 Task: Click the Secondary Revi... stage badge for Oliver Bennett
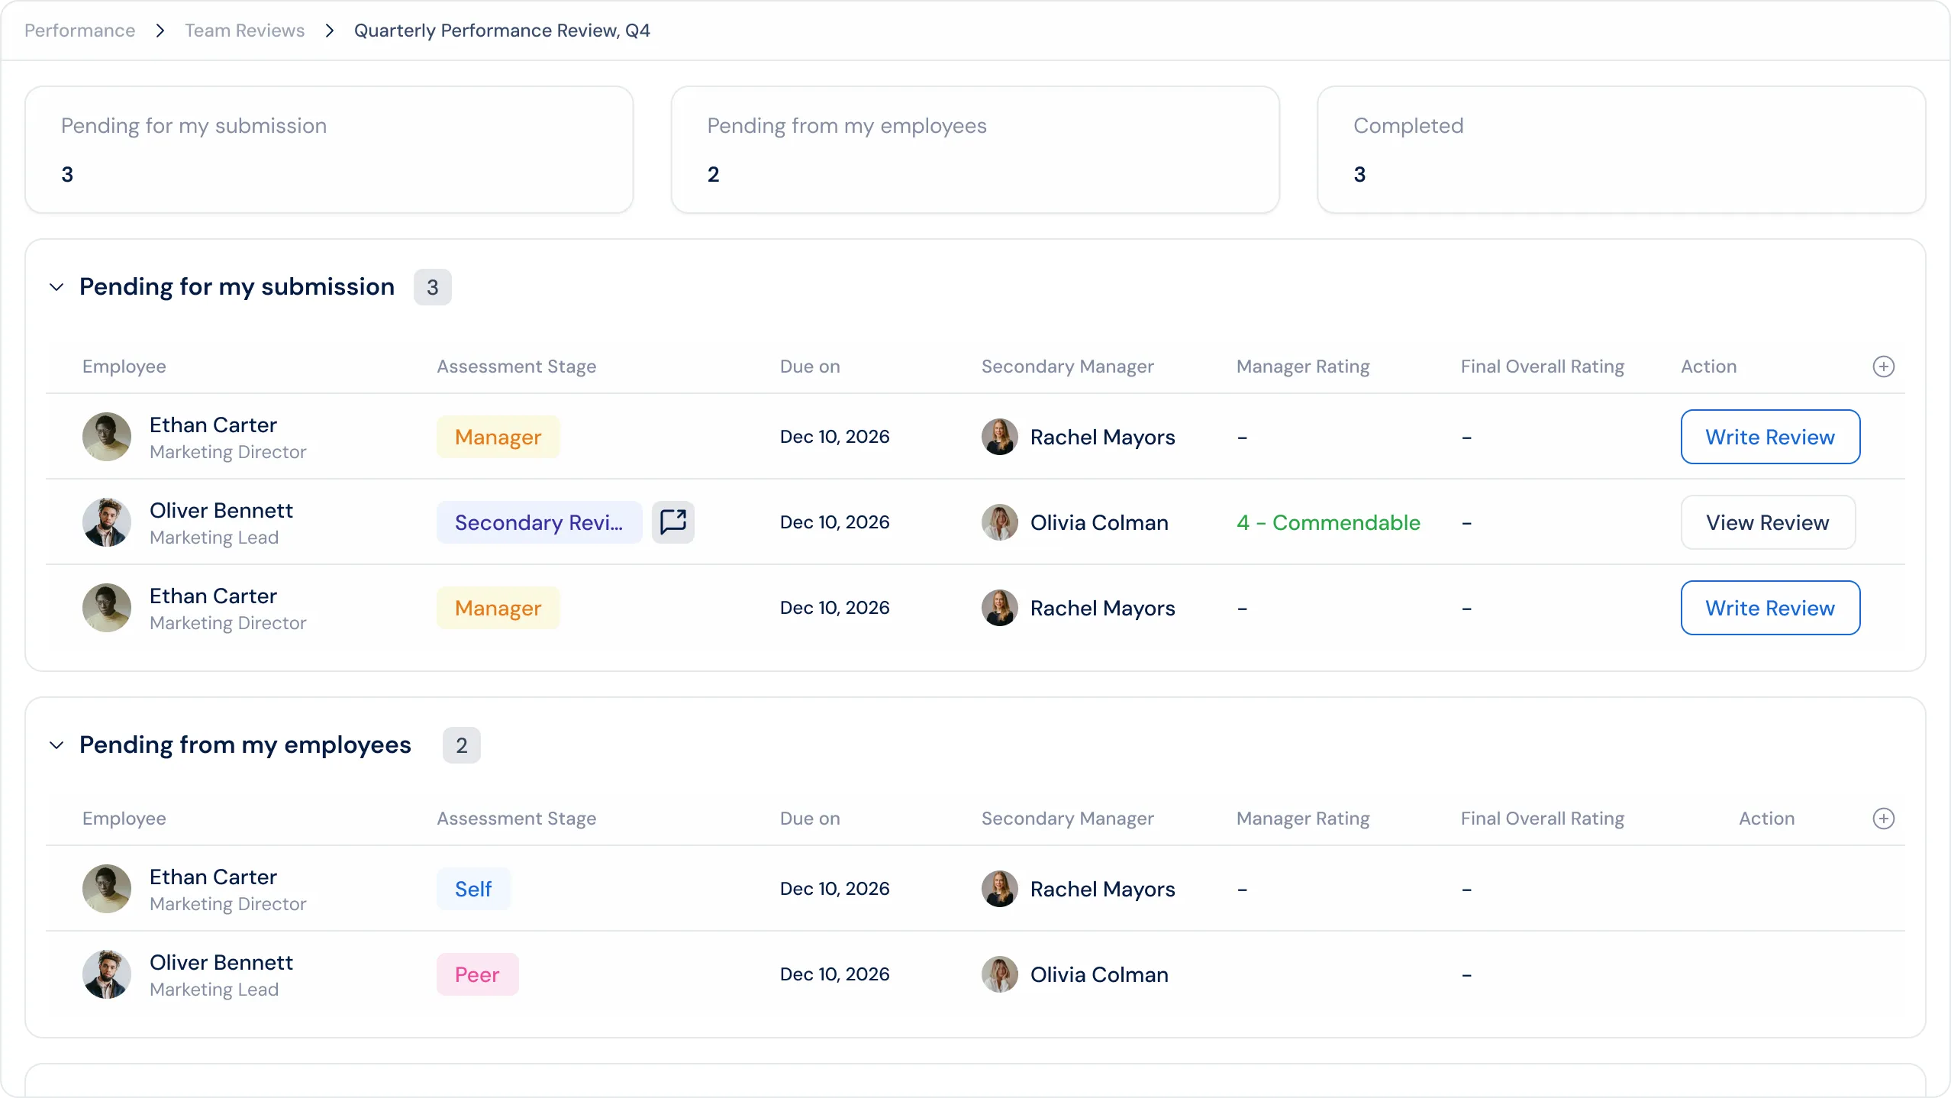[x=539, y=522]
